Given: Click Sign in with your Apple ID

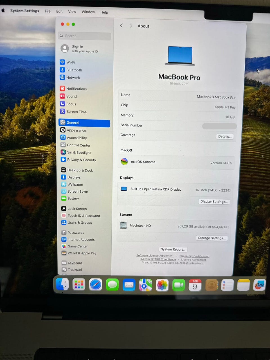Looking at the screenshot, I should pyautogui.click(x=80, y=49).
